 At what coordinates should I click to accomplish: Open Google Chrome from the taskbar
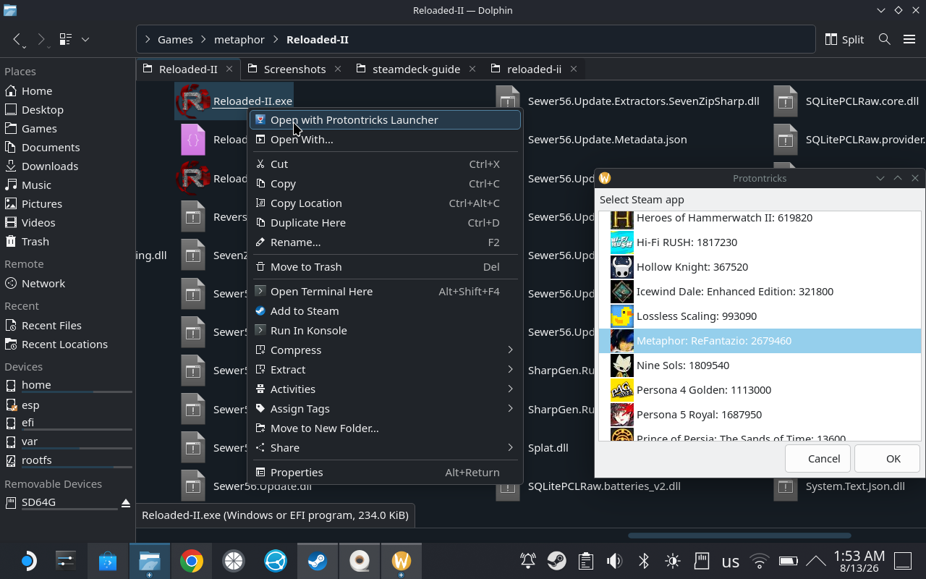pos(192,561)
